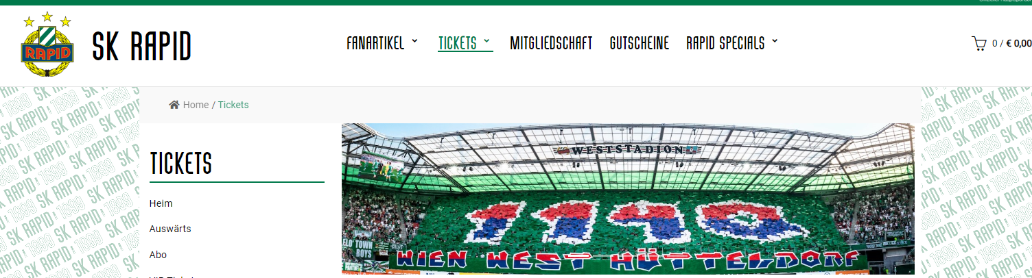Expand the Fanartikel dropdown chevron
The height and width of the screenshot is (278, 1032).
tap(414, 42)
